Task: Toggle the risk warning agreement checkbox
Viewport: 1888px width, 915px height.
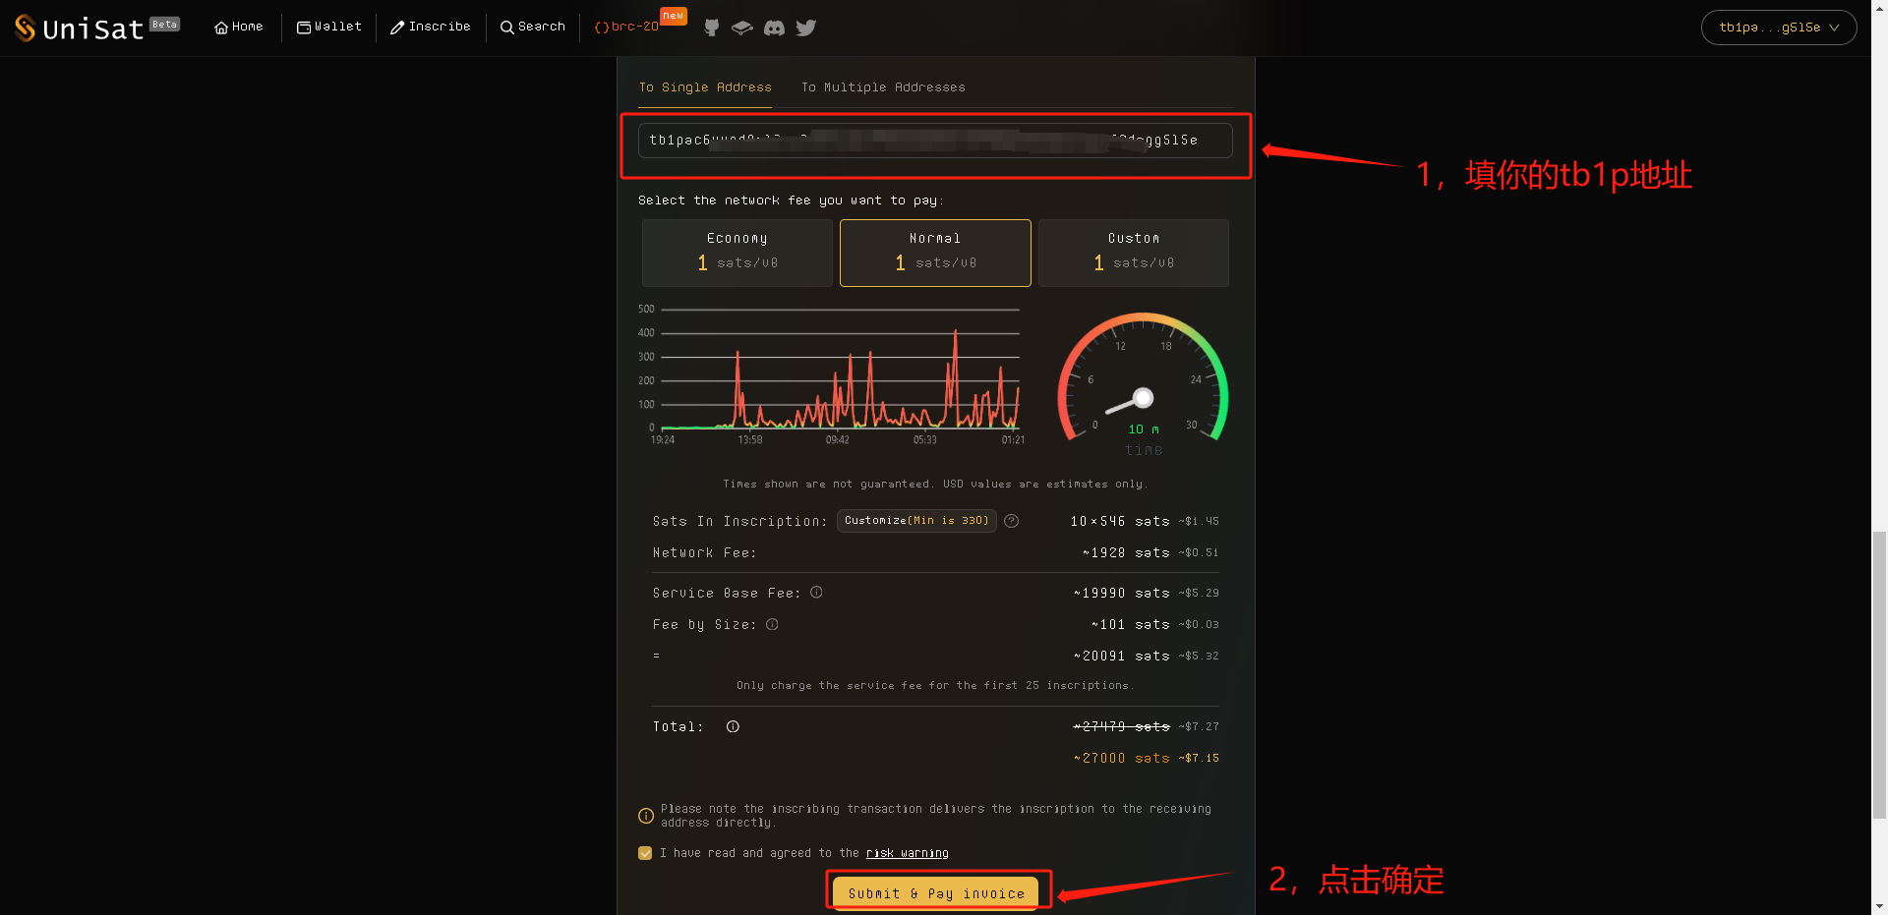Action: [645, 853]
